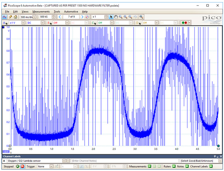Click the green Start capture button
The image size is (224, 171).
pos(18,166)
